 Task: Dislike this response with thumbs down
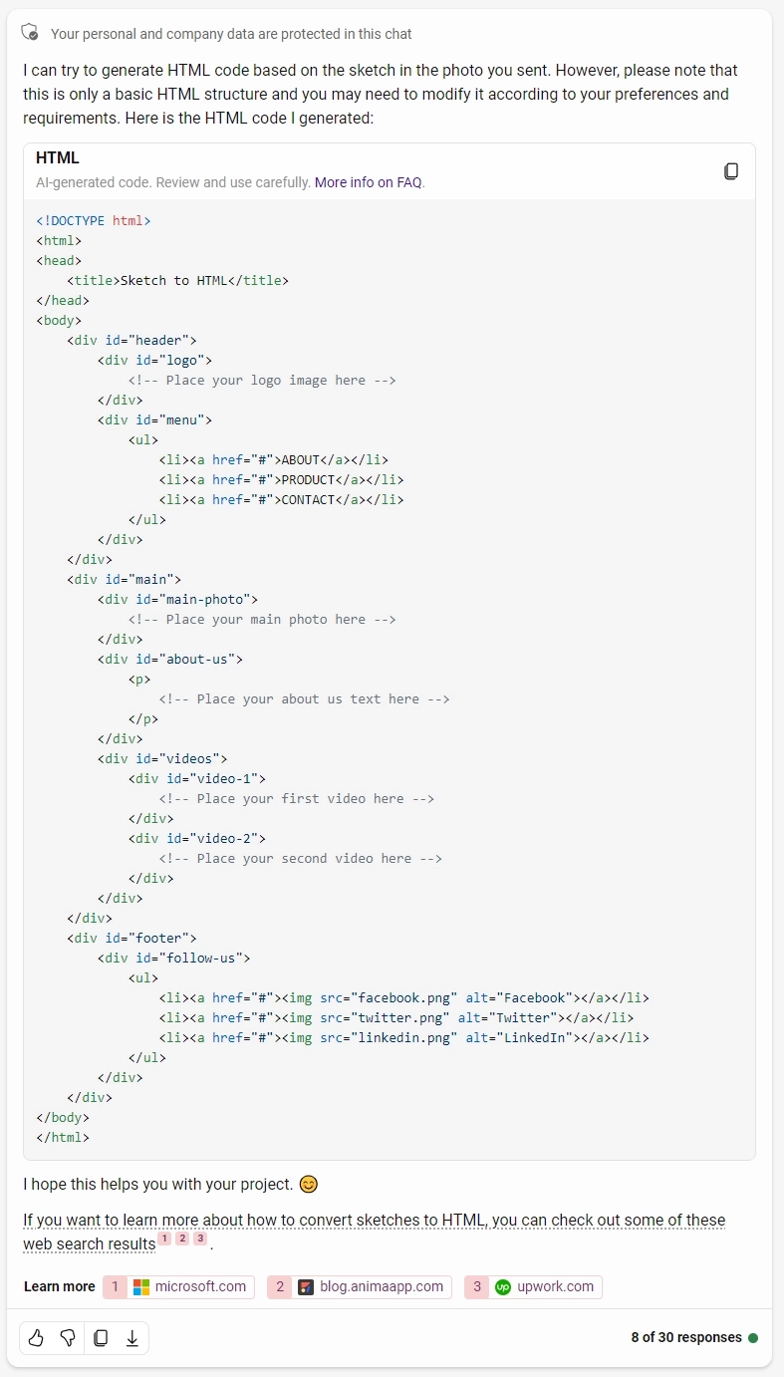click(68, 1338)
